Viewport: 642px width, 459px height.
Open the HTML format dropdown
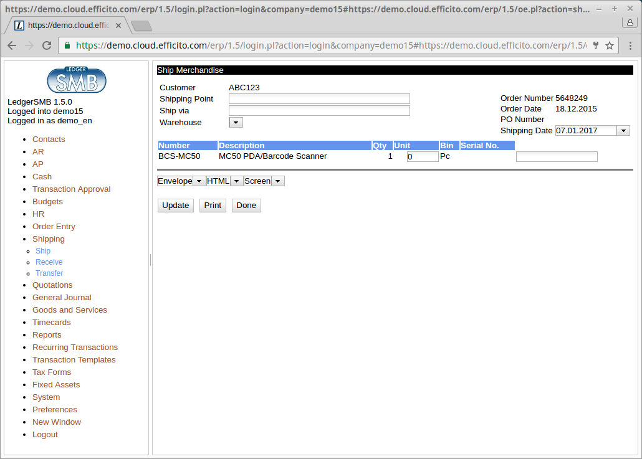(x=237, y=181)
